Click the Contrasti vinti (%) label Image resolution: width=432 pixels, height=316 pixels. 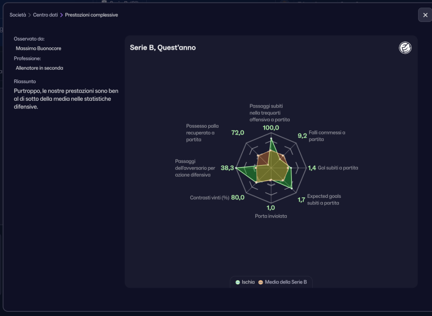pyautogui.click(x=210, y=197)
